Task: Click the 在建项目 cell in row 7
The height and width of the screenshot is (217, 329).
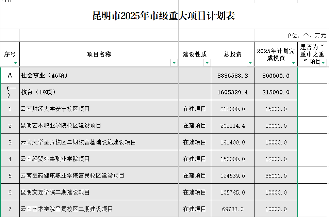Action: click(x=195, y=209)
